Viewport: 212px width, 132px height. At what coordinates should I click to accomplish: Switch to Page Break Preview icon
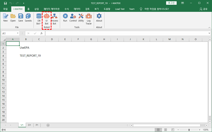tap(173, 130)
